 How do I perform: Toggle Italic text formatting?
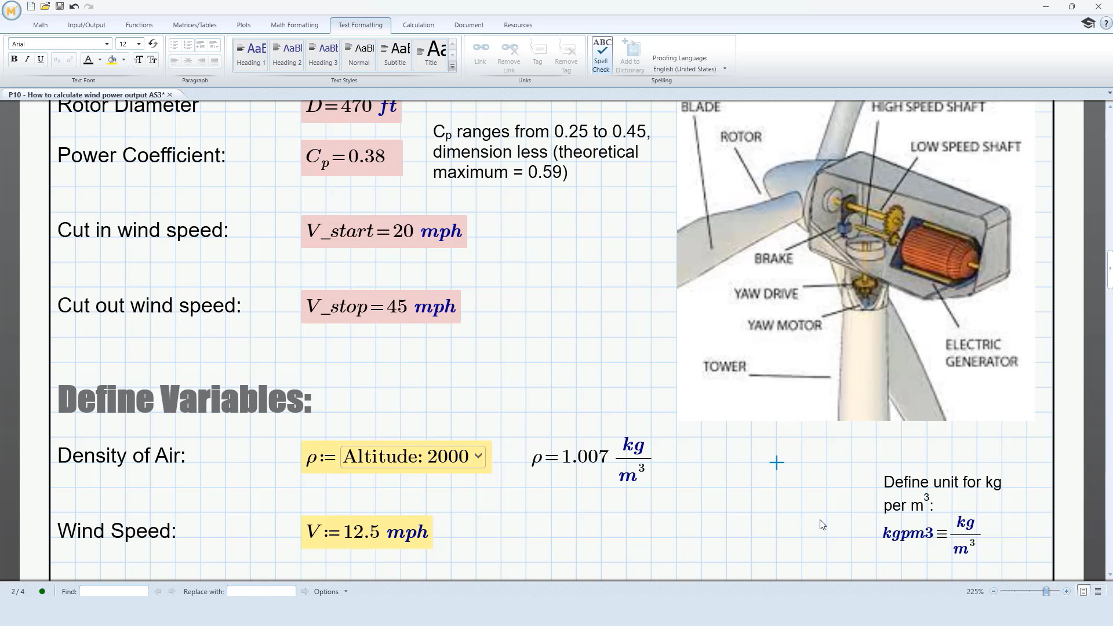pyautogui.click(x=27, y=59)
